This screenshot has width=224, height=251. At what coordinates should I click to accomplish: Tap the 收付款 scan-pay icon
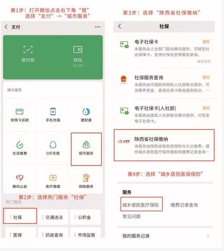pos(28,49)
